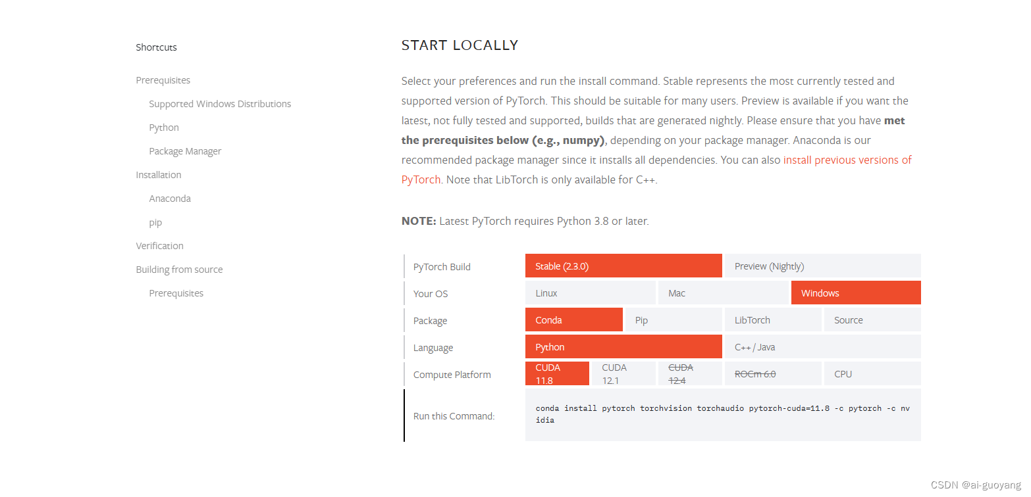1031x497 pixels.
Task: Choose the C++ / Java language option
Action: (x=822, y=347)
